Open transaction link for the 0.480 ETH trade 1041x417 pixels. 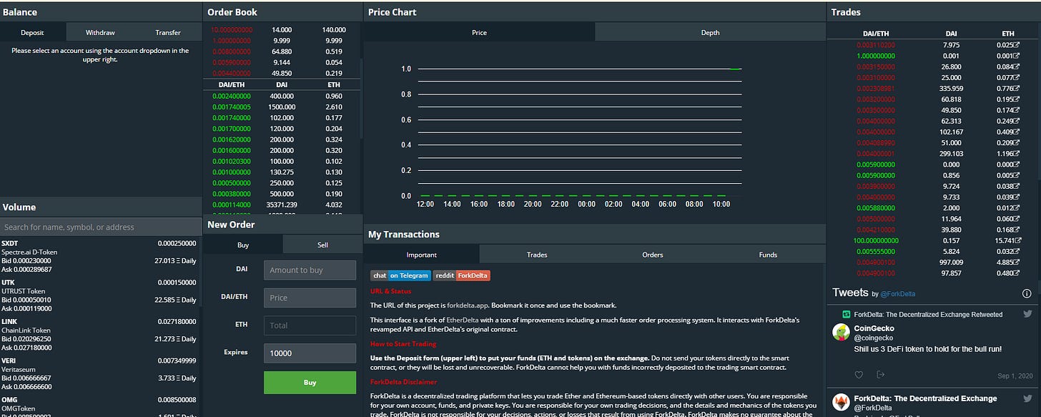(x=1018, y=273)
